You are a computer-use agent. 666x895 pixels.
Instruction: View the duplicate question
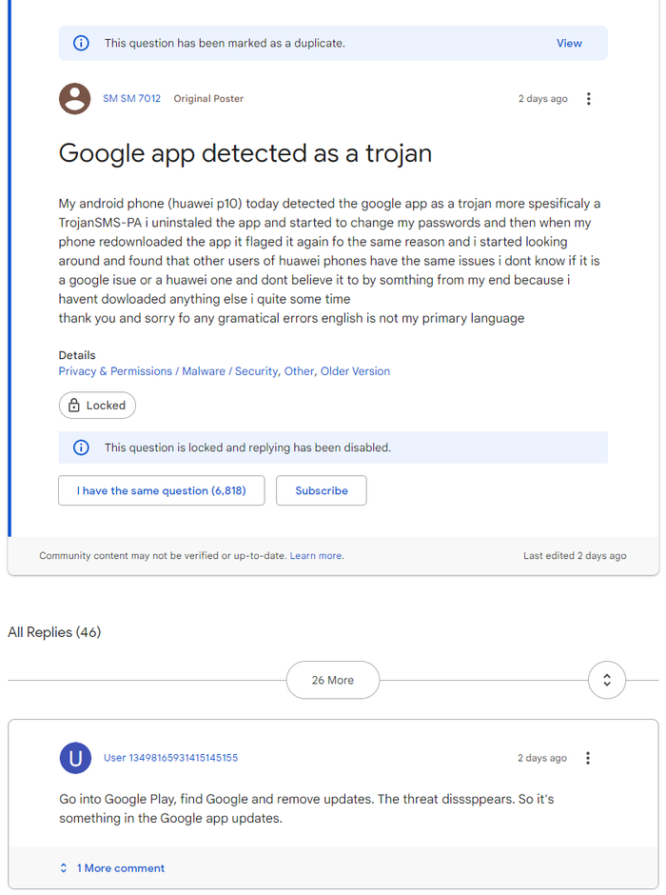[x=569, y=43]
